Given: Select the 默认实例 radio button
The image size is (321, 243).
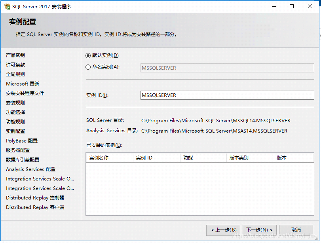Looking at the screenshot, I should click(x=88, y=55).
